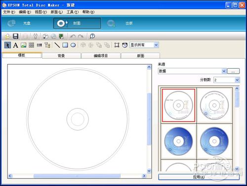
Task: Click canvas vertical scrollbar up arrow
Action: point(149,67)
